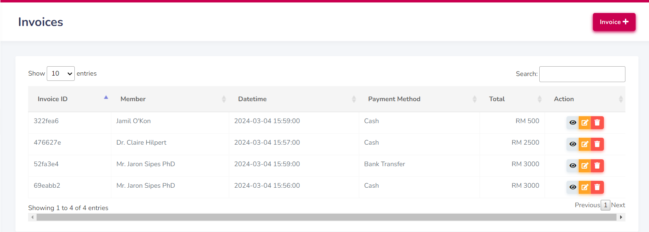Screen dimensions: 649x232
Task: Delete invoice 322fea6 using the trash icon
Action: coord(597,123)
